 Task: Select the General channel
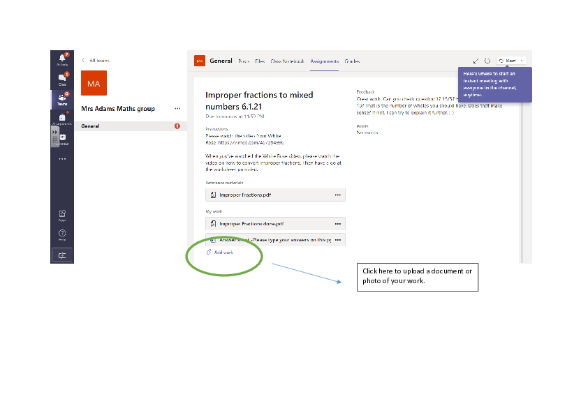[x=91, y=126]
